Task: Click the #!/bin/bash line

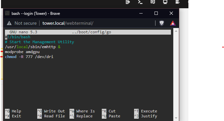Action: (x=17, y=37)
